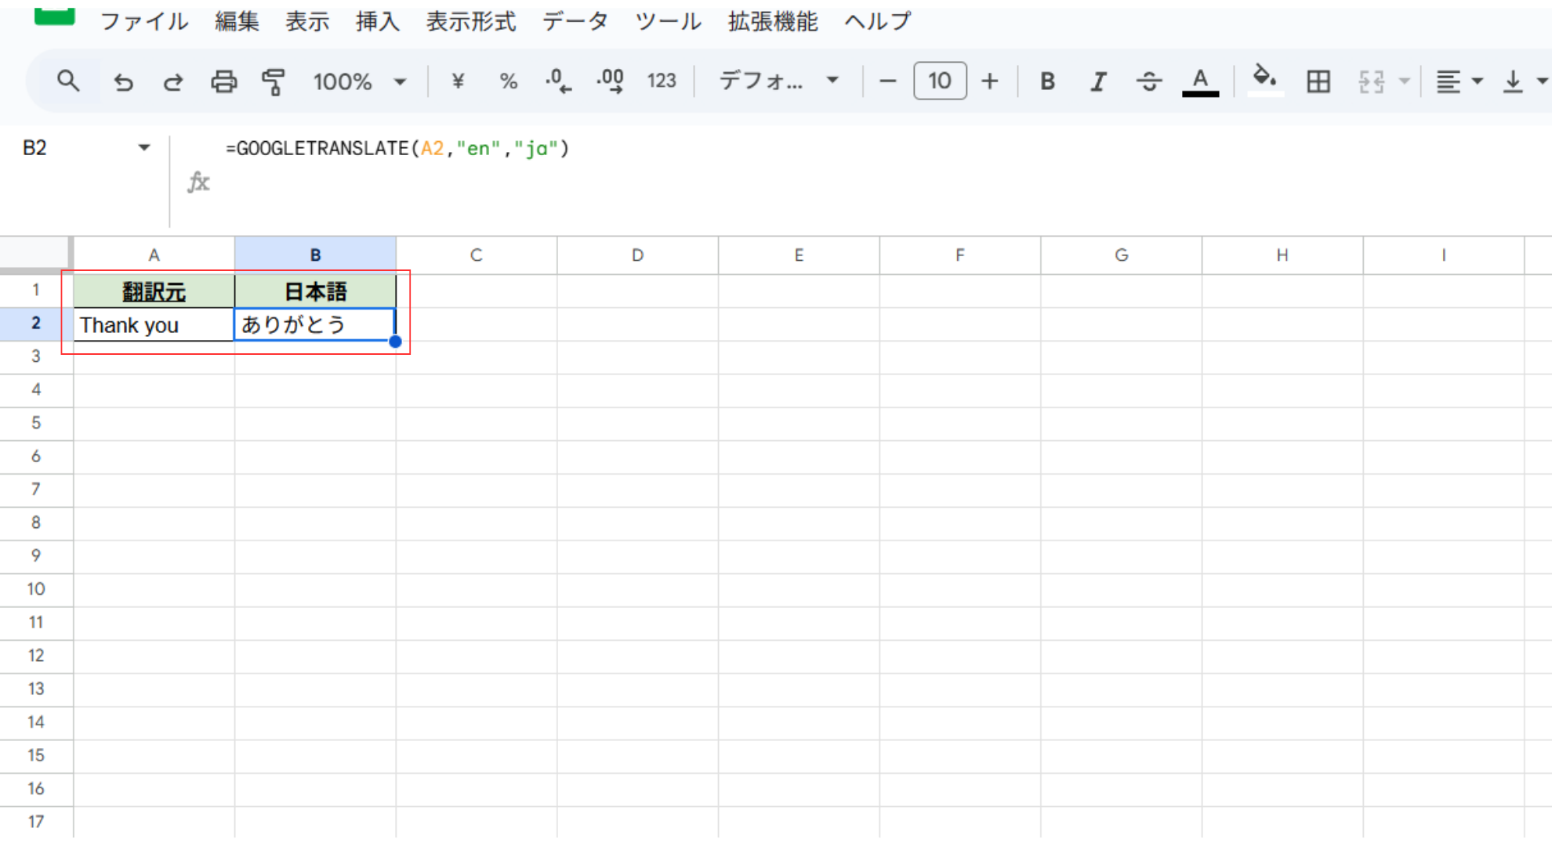Print the spreadsheet

223,81
